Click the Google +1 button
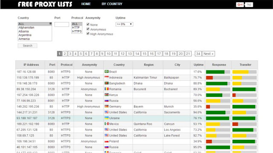This screenshot has height=153, width=273. pyautogui.click(x=240, y=5)
